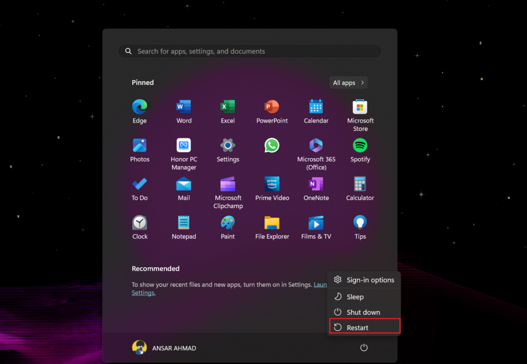Launch Word from pinned apps
This screenshot has height=364, width=527.
184,107
